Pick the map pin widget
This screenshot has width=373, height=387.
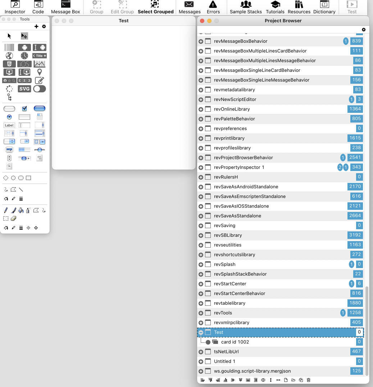click(40, 72)
